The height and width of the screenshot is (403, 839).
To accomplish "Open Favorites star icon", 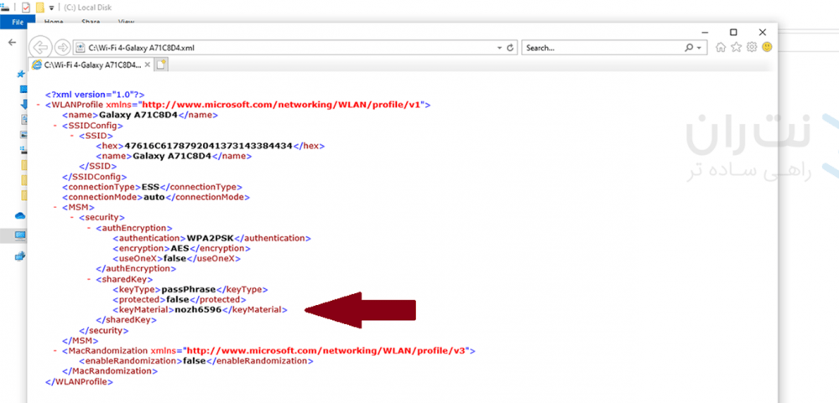I will [x=736, y=47].
